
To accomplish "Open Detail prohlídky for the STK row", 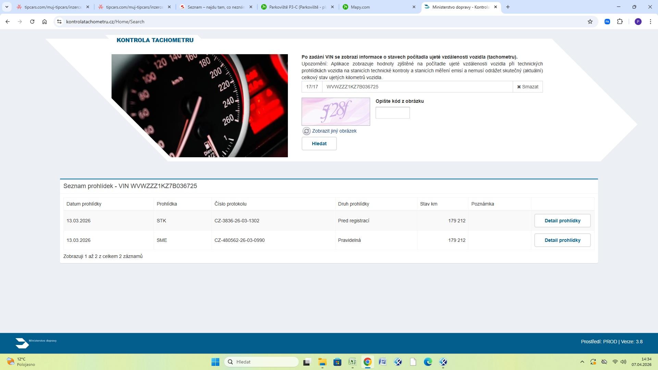I will coord(562,221).
